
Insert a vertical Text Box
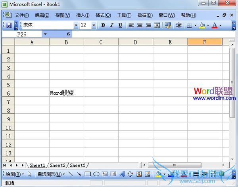[113, 174]
